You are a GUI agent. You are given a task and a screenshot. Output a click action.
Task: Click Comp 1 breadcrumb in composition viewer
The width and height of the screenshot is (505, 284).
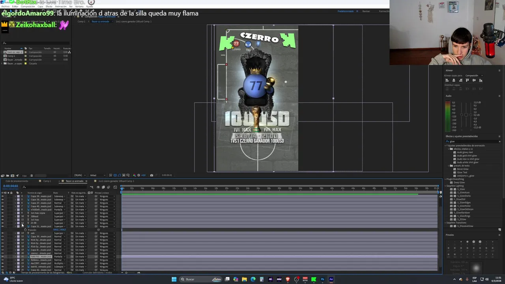81,21
